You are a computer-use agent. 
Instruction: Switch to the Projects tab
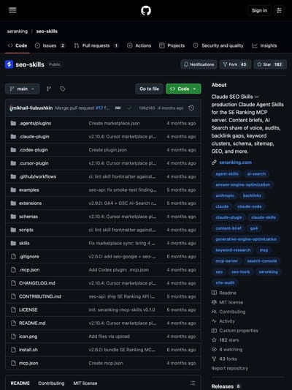[x=172, y=45]
